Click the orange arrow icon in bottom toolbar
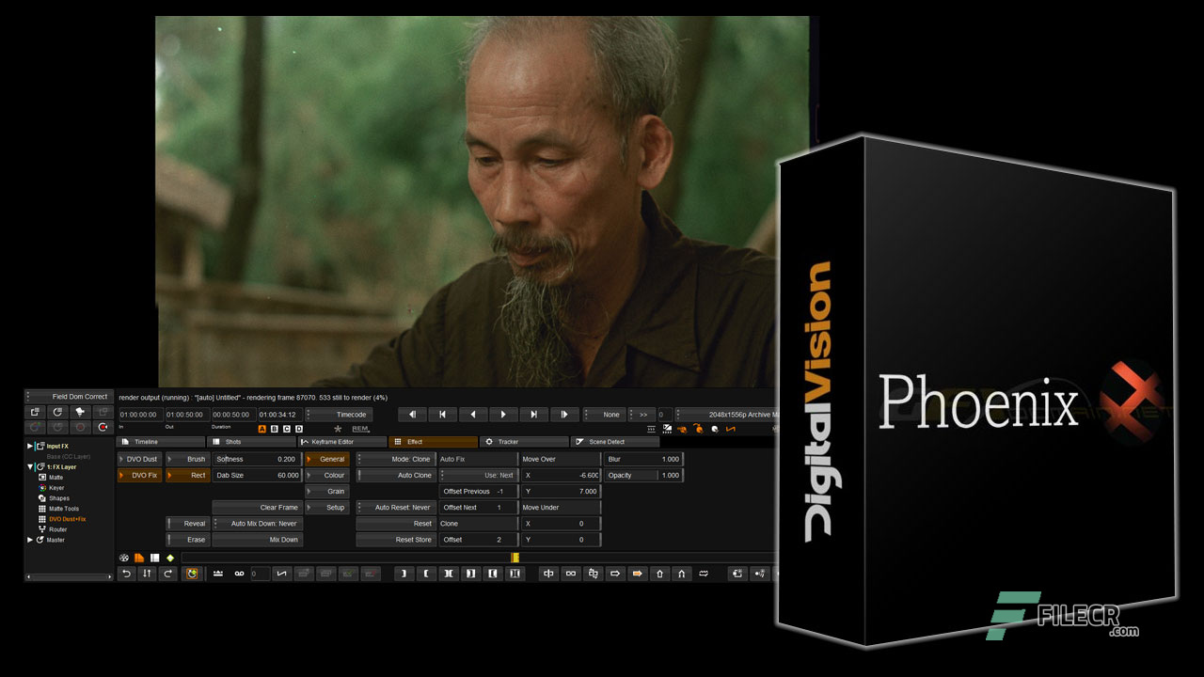The width and height of the screenshot is (1204, 677). click(637, 574)
